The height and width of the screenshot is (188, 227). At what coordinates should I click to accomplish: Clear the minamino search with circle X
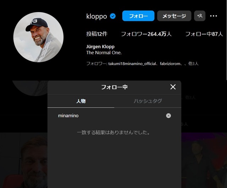click(x=168, y=116)
